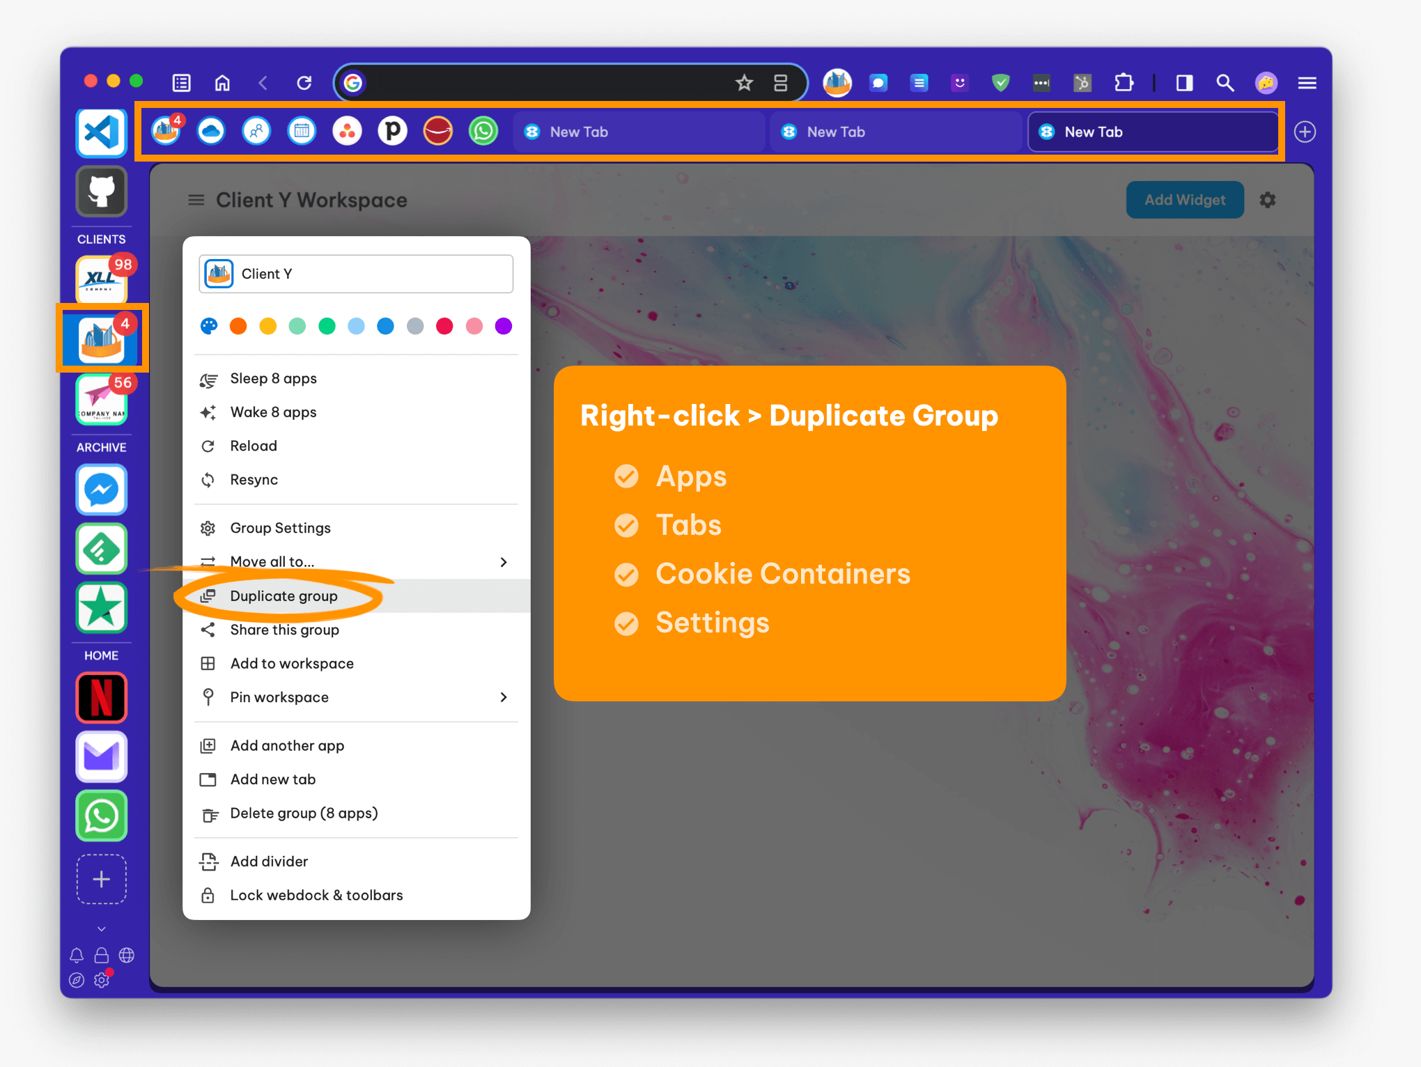Click the workspace settings gear icon

pyautogui.click(x=1268, y=199)
